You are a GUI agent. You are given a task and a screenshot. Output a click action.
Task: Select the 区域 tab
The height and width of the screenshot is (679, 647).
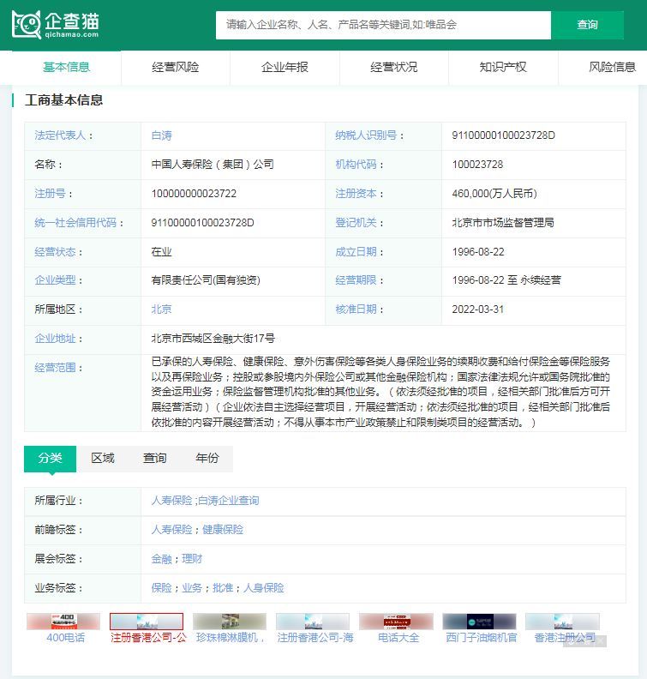pos(103,458)
